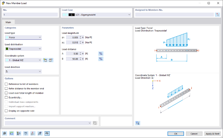Click the Force type color swatch
The height and width of the screenshot is (138, 223).
(x=7, y=37)
